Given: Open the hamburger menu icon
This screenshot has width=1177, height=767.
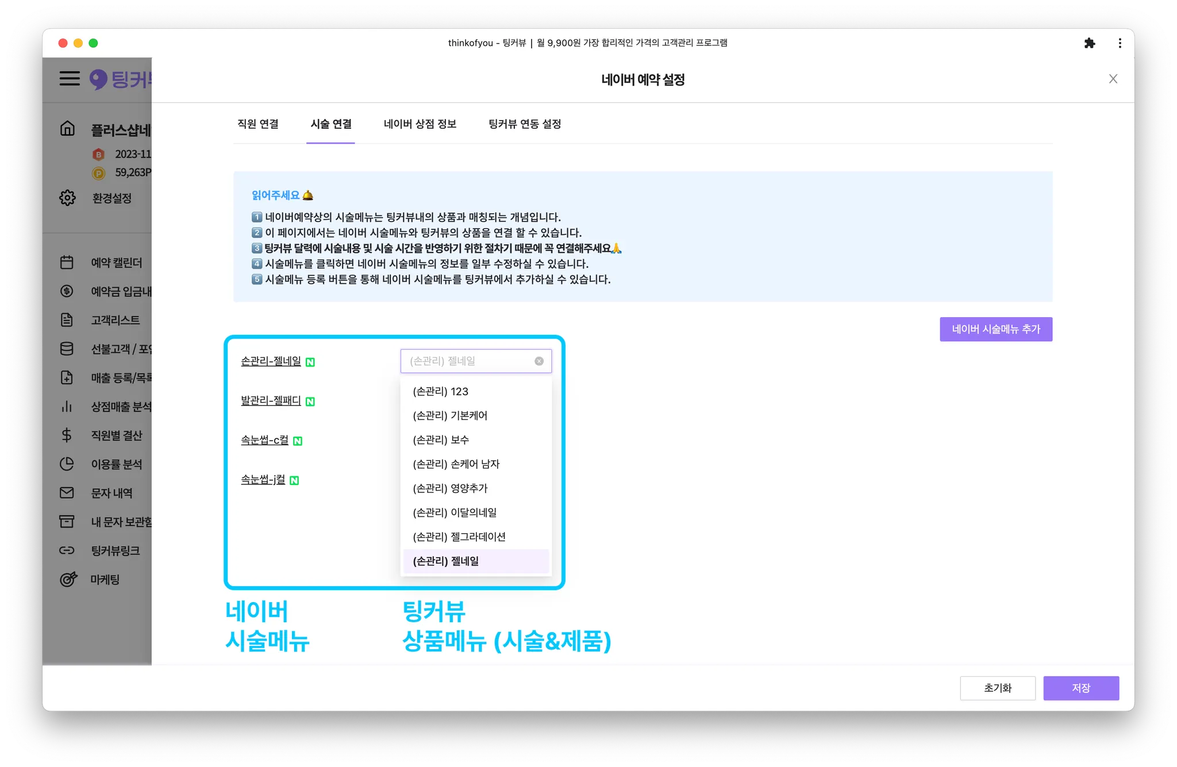Looking at the screenshot, I should [x=70, y=79].
